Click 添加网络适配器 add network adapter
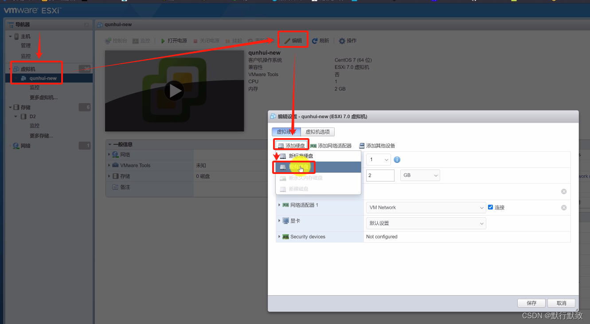Screen dimensions: 590x324 [x=331, y=146]
